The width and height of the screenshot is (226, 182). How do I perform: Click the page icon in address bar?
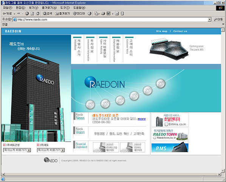click(15, 20)
